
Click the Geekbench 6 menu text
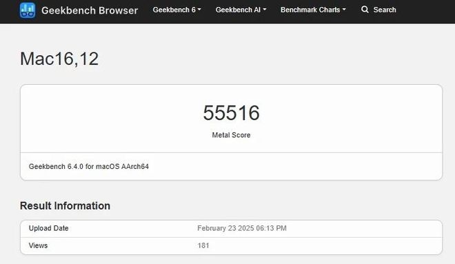[174, 10]
